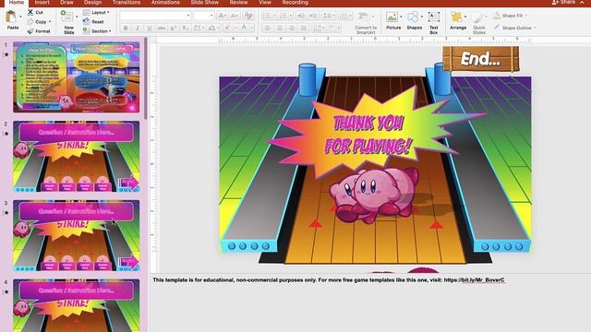Switch to the Slide Show tab

[205, 2]
